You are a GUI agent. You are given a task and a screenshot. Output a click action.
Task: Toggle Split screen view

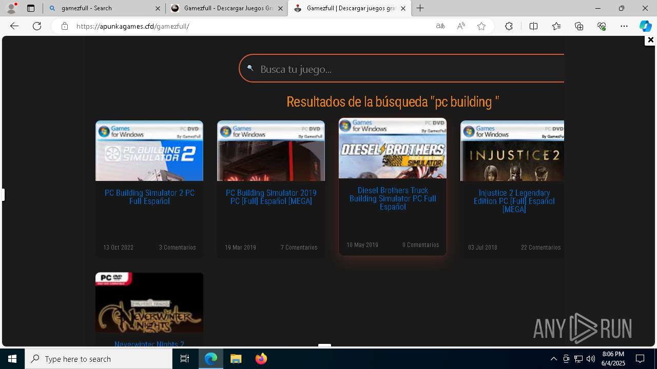pos(533,26)
